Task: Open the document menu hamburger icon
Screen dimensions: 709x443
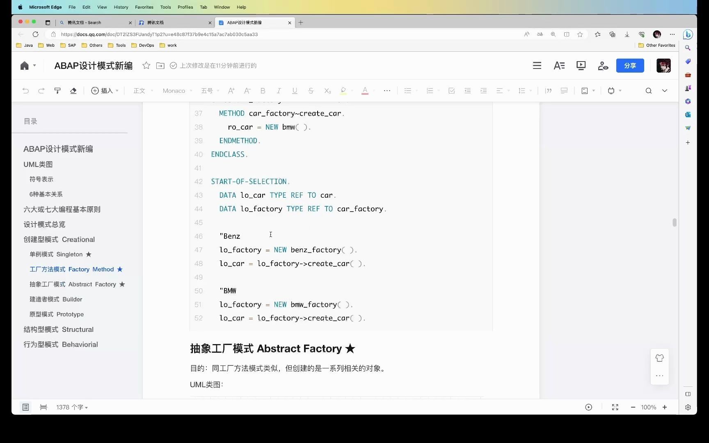Action: (x=537, y=66)
